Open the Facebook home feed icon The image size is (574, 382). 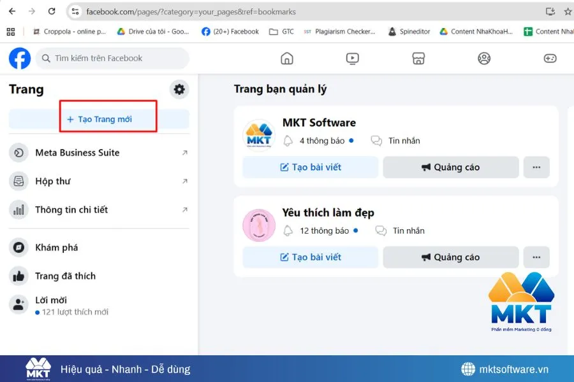tap(286, 58)
